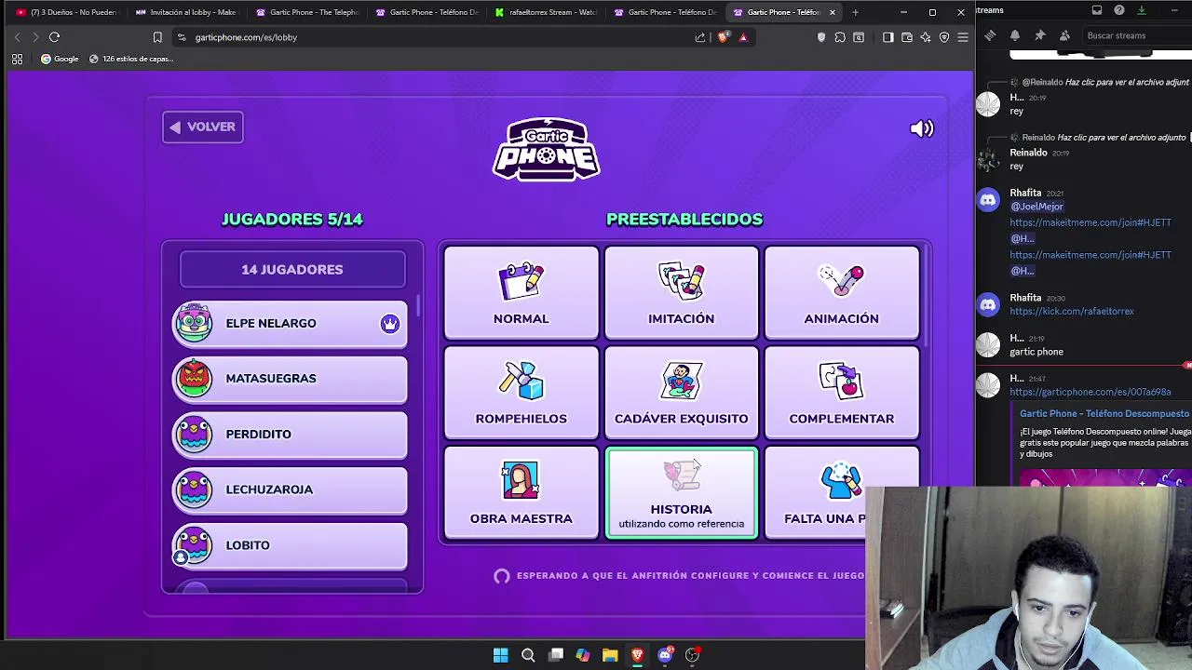Open Brave Shields lion icon
Screen dimensions: 1192x670
tap(723, 37)
